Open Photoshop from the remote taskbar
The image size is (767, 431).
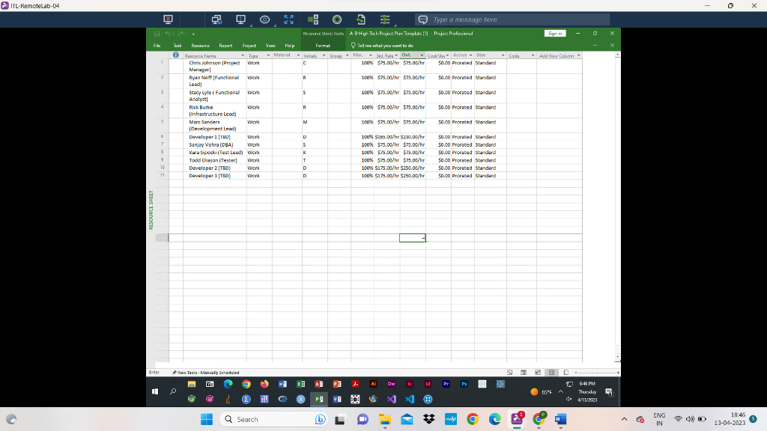pyautogui.click(x=464, y=384)
